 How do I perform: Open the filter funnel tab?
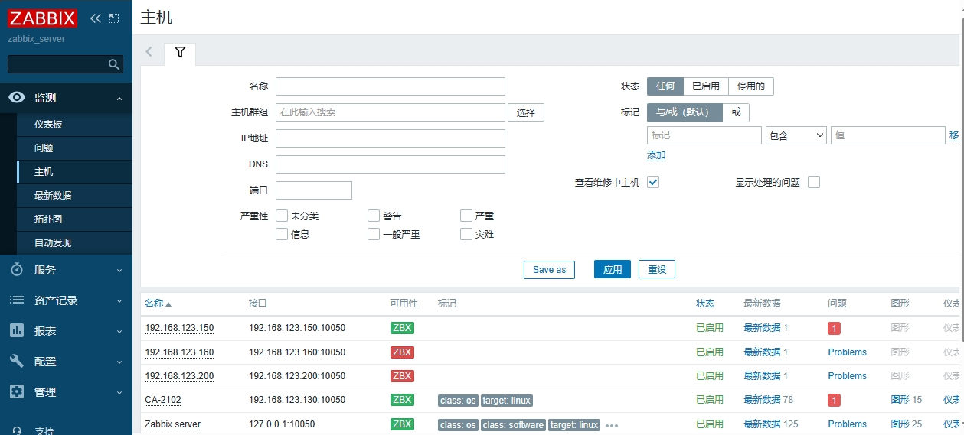tap(180, 53)
